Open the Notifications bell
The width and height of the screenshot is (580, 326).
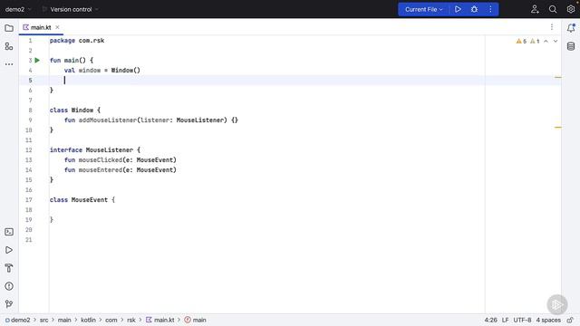pos(571,28)
